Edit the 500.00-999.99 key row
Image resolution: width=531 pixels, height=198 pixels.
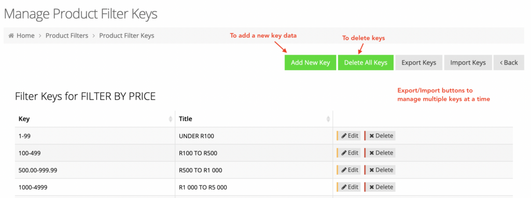click(349, 170)
